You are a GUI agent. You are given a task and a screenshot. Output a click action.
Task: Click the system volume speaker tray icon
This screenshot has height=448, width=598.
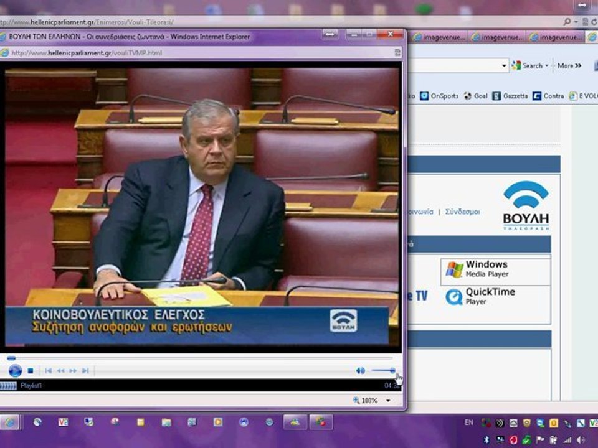click(581, 440)
